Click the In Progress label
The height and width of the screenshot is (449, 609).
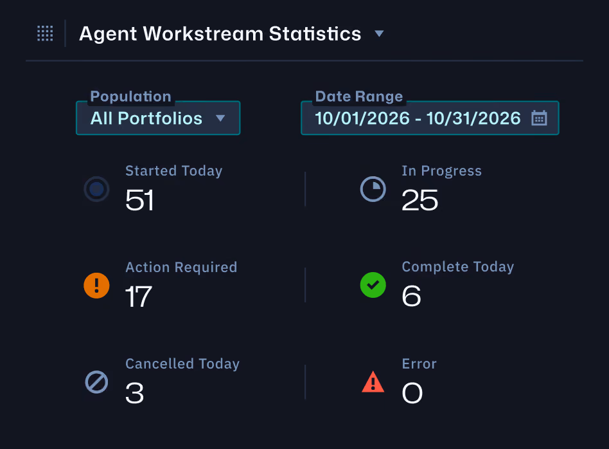pyautogui.click(x=441, y=171)
